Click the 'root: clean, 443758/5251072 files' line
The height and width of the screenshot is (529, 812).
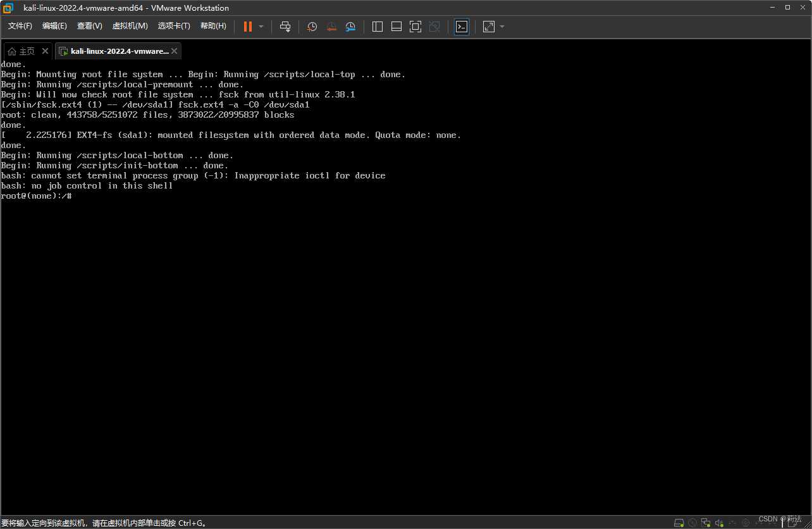(148, 115)
